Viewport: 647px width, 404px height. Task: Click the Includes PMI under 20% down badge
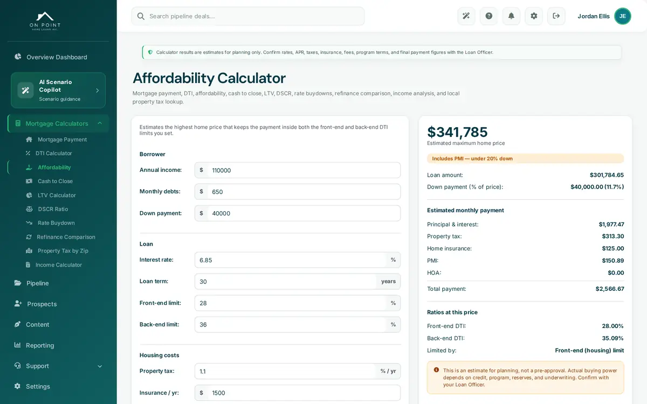point(525,158)
